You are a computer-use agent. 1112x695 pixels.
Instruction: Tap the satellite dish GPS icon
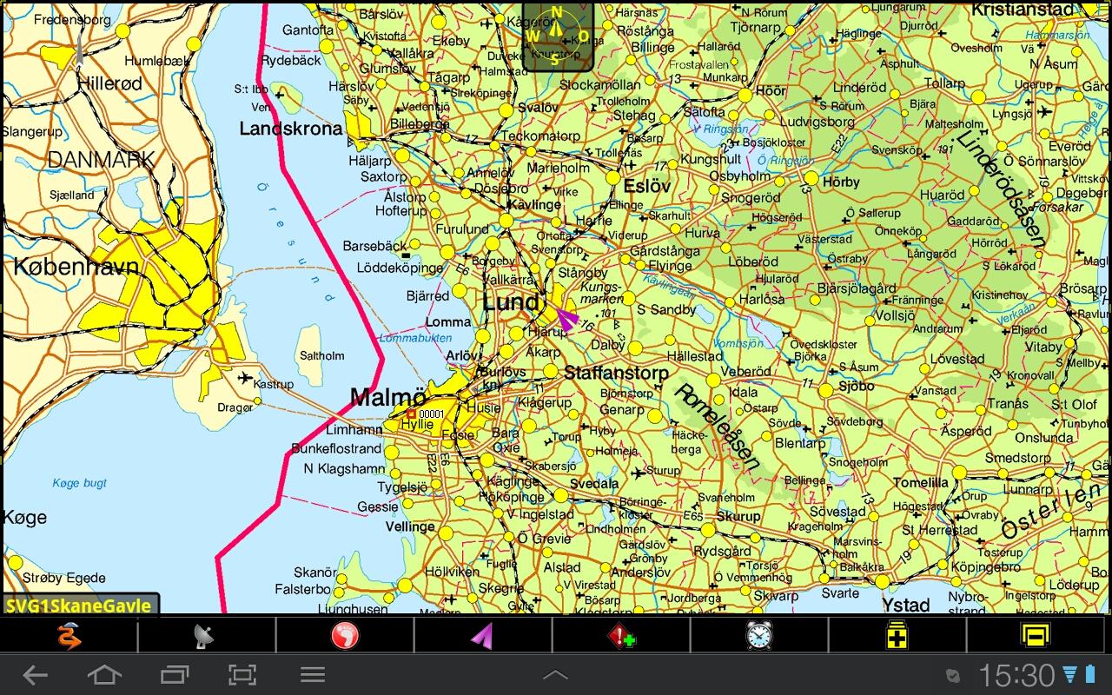click(206, 636)
